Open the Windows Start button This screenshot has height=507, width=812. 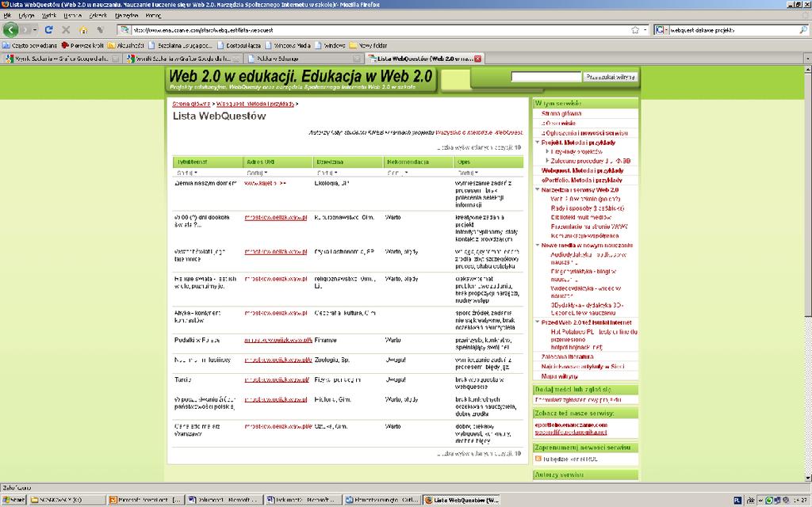click(14, 501)
